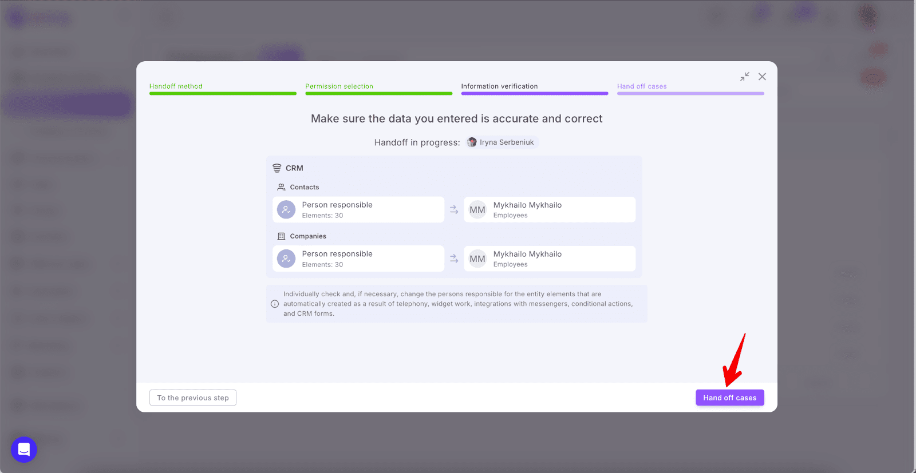Click the CRM stack icon
916x473 pixels.
(277, 168)
